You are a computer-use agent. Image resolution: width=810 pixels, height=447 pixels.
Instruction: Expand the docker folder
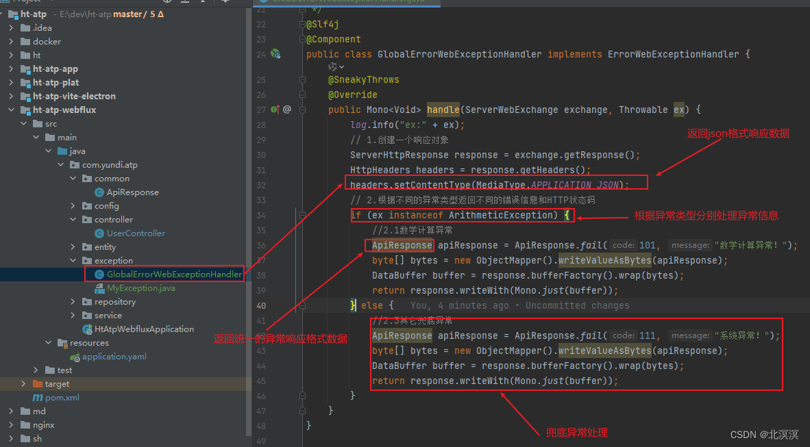point(12,41)
